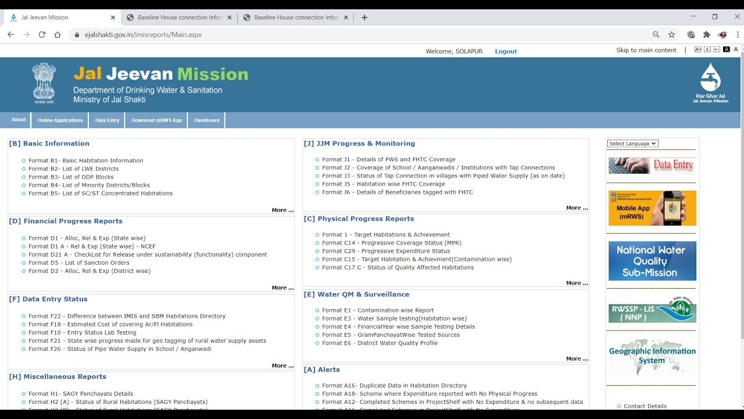This screenshot has height=419, width=744.
Task: Switch to the first Baseline House connection tab
Action: (178, 17)
